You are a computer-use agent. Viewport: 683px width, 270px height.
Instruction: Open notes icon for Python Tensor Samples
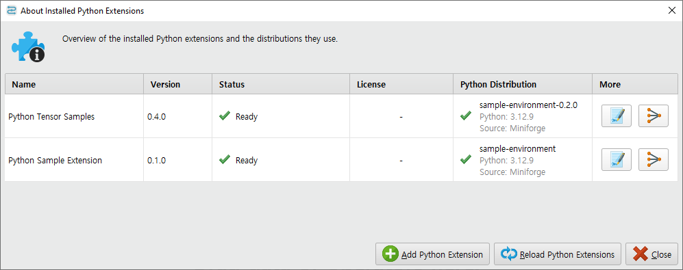pos(617,116)
